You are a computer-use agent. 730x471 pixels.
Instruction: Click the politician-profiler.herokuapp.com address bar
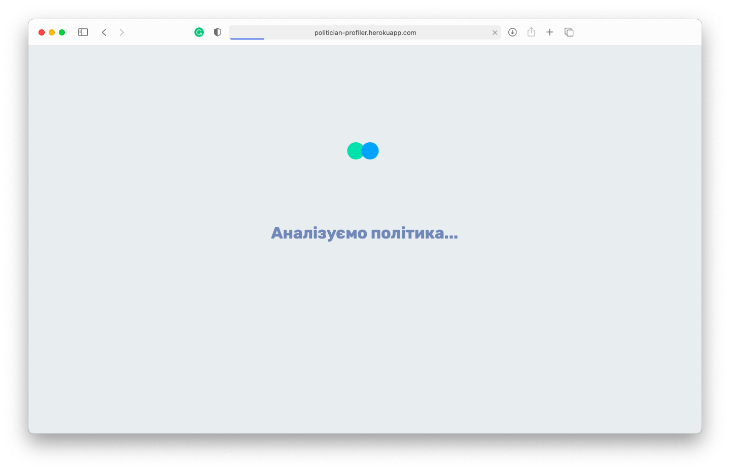(x=365, y=32)
